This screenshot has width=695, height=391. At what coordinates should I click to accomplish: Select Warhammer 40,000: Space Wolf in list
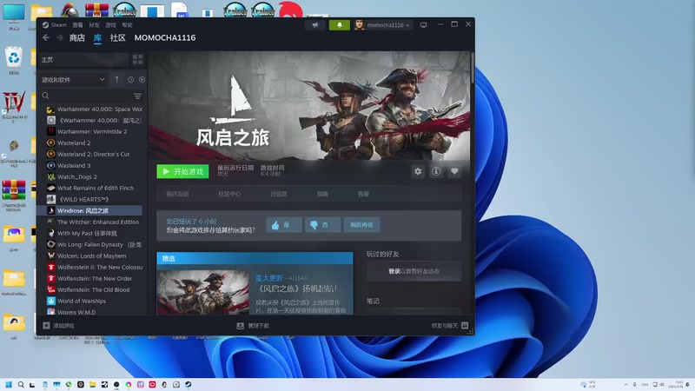click(x=95, y=109)
